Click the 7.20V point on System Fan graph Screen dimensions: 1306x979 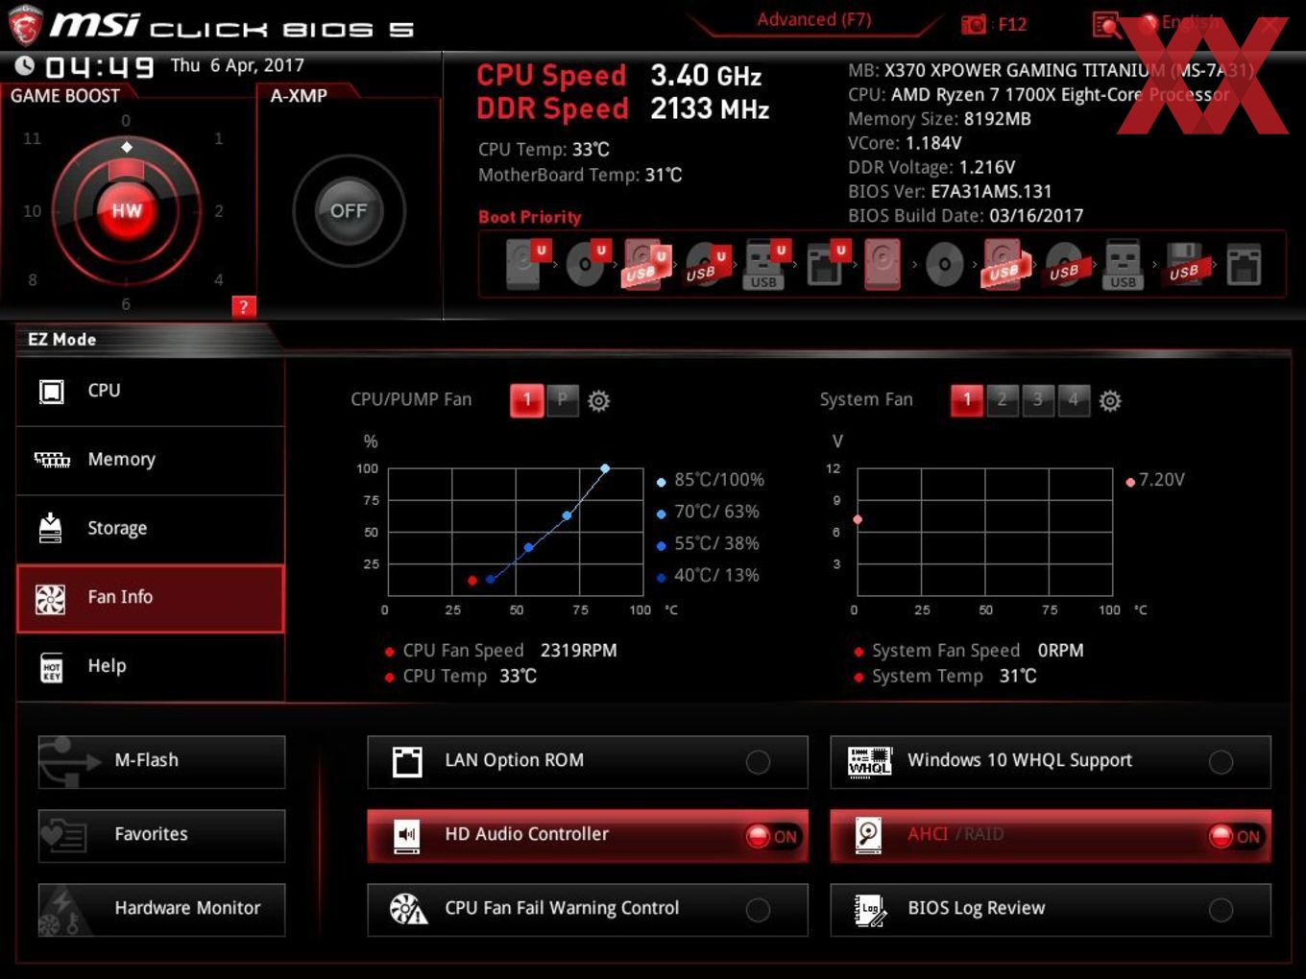[858, 519]
